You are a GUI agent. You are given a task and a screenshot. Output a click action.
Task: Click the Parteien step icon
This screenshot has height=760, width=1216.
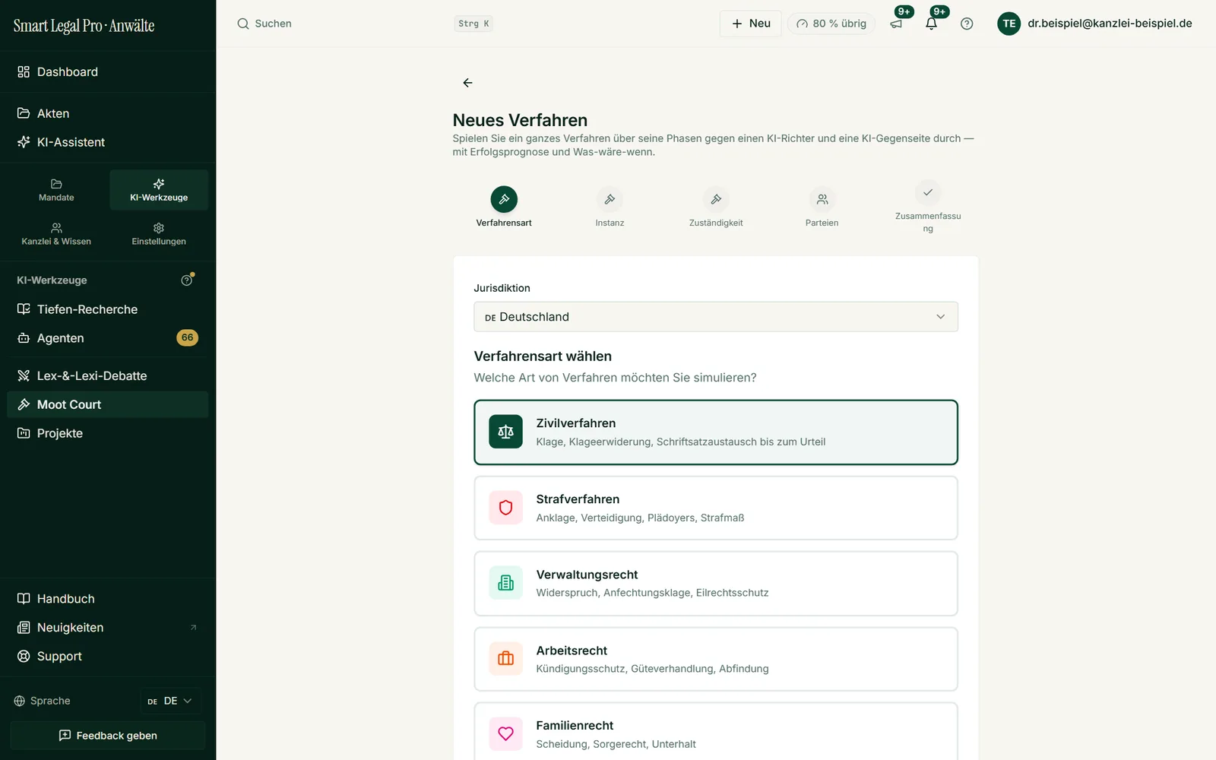pyautogui.click(x=822, y=199)
